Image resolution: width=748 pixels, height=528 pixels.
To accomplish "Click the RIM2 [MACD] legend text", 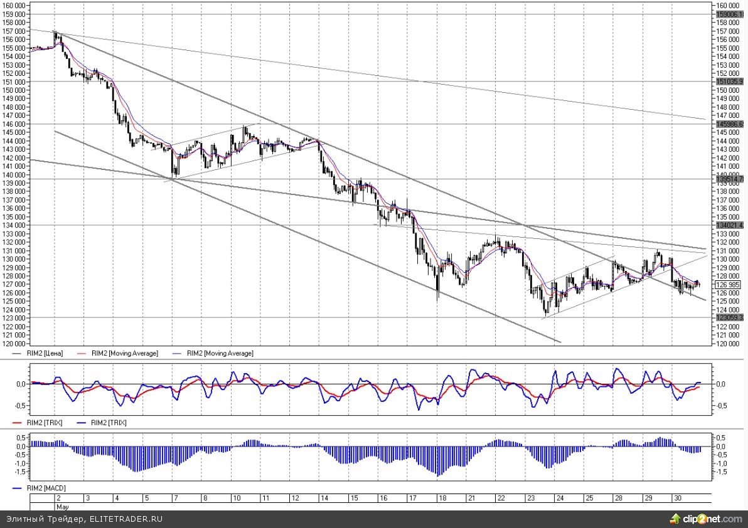I will pos(47,488).
